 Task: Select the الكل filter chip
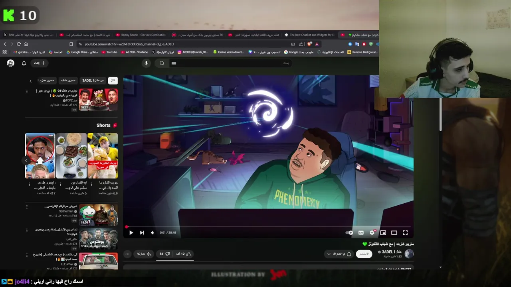pyautogui.click(x=113, y=81)
